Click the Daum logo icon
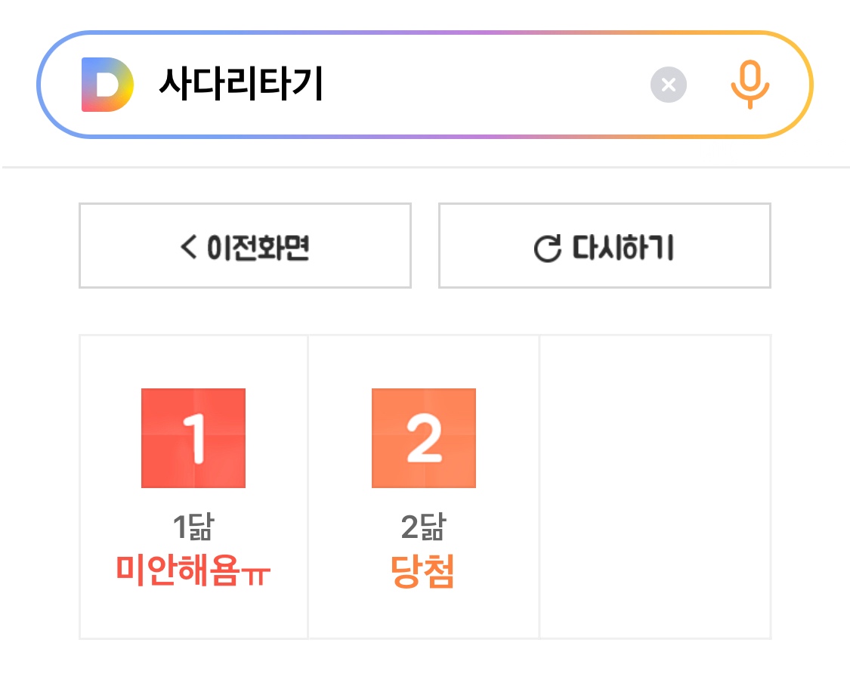The image size is (850, 677). click(x=107, y=85)
